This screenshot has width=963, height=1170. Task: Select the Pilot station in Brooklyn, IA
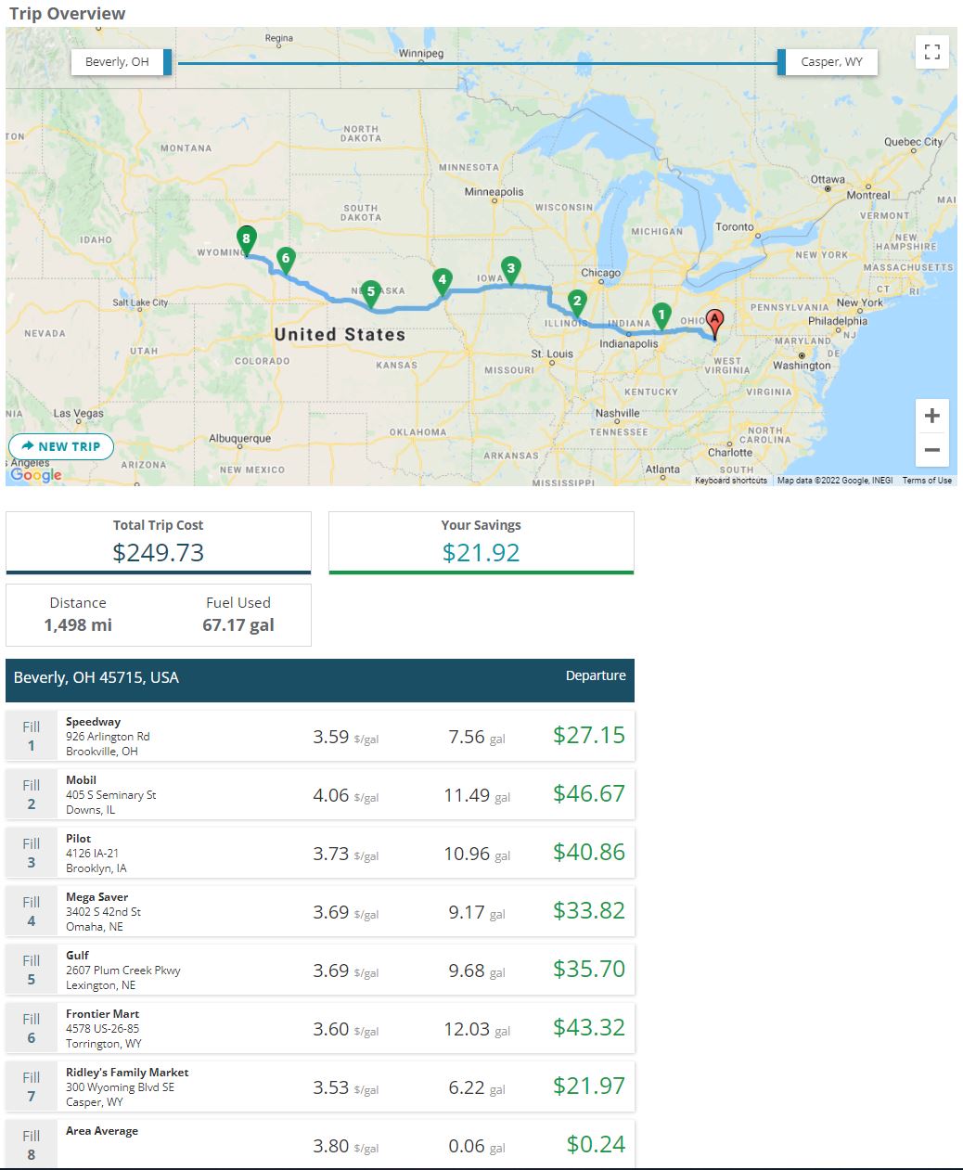pos(320,854)
